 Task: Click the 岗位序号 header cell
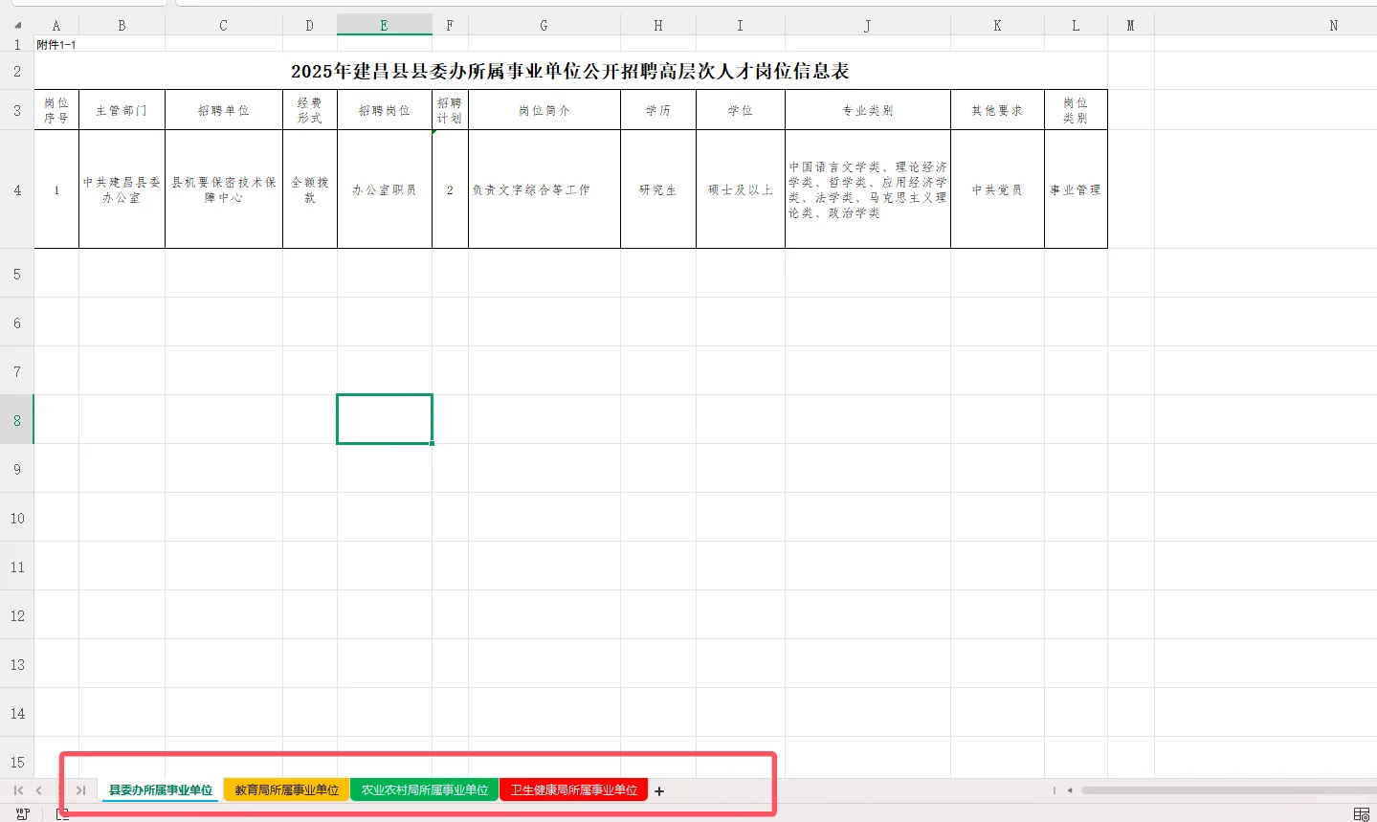[x=56, y=110]
